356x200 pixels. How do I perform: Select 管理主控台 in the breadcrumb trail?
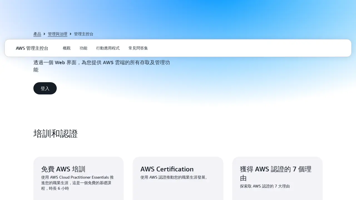tap(83, 34)
